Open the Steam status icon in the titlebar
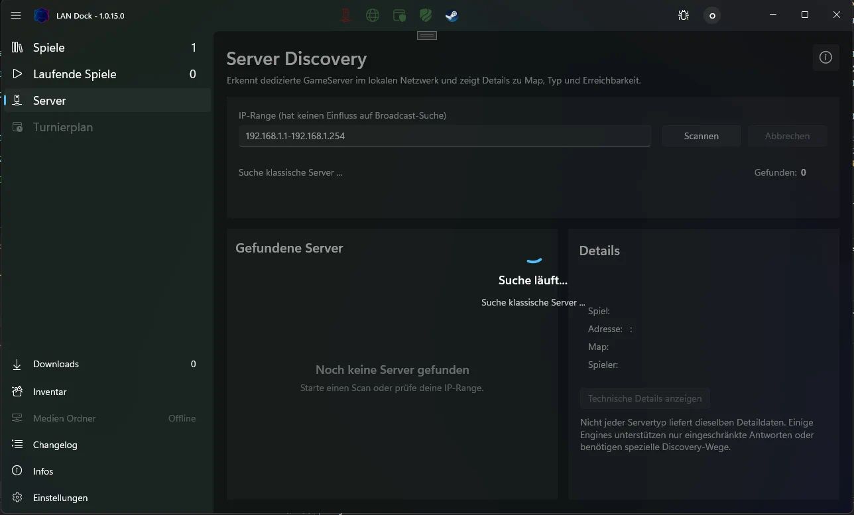Viewport: 854px width, 515px height. 452,15
